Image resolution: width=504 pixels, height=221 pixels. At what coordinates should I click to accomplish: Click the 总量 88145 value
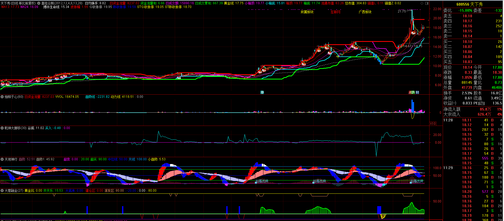point(467,82)
